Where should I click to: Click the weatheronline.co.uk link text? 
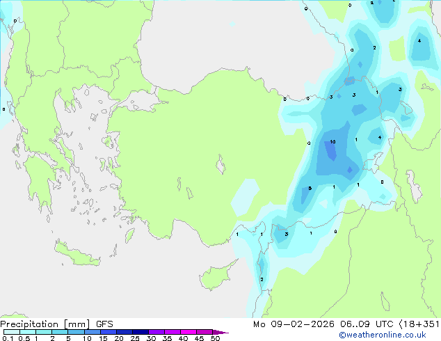point(383,335)
